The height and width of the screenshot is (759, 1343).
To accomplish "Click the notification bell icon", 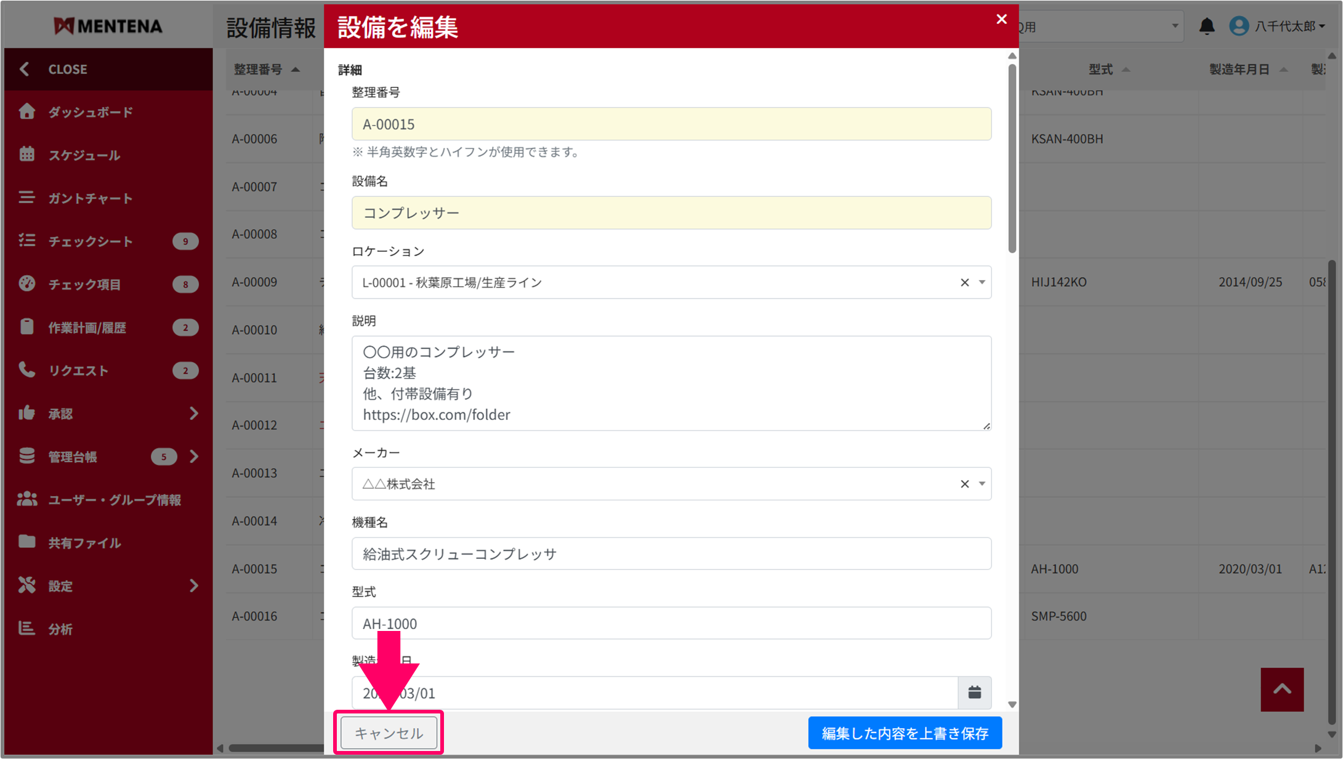I will click(1206, 26).
